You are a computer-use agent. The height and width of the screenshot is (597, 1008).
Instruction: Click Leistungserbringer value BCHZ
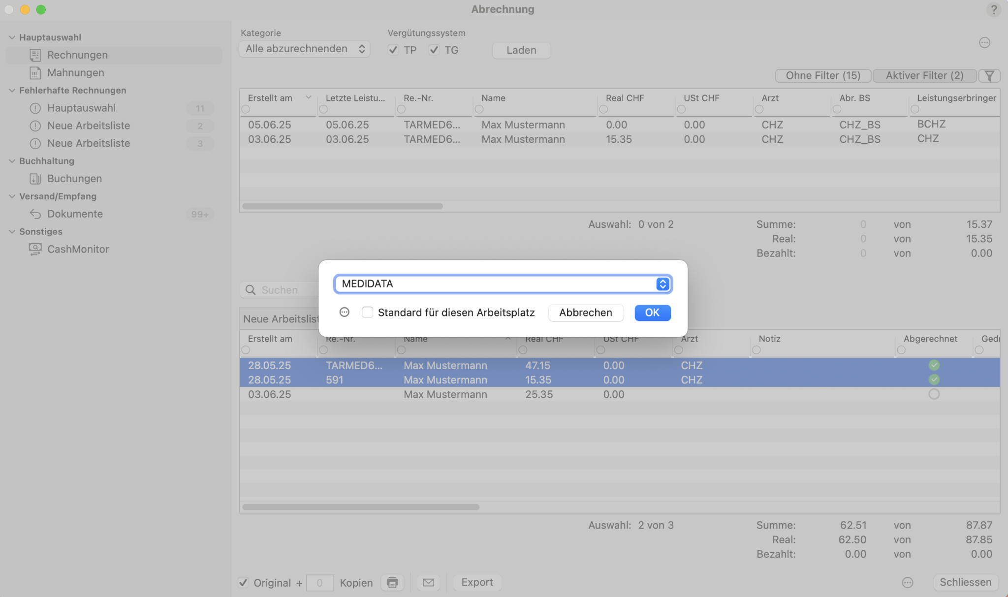click(x=931, y=124)
